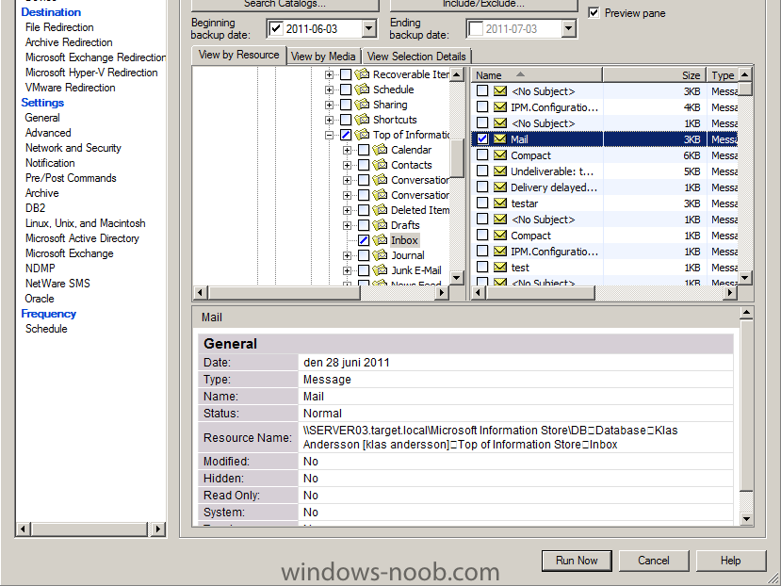This screenshot has width=781, height=586.
Task: Collapse the Top of Information Store node
Action: click(329, 135)
